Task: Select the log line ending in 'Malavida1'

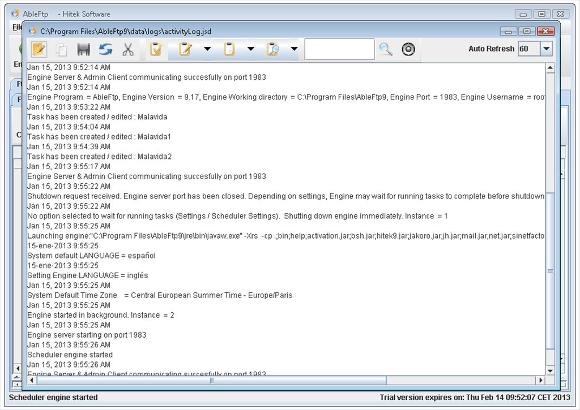Action: tap(99, 137)
